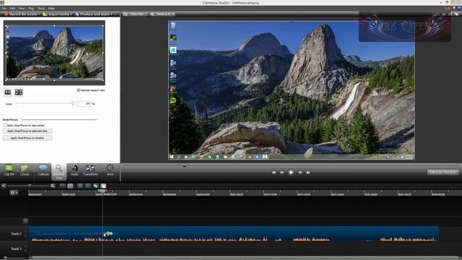Image resolution: width=462 pixels, height=260 pixels.
Task: Click the timeline zoom slider handle
Action: [x=30, y=186]
